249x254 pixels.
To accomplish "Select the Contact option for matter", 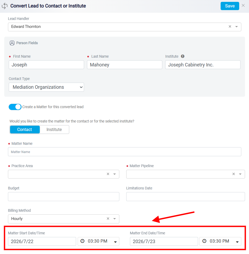I will (25, 129).
